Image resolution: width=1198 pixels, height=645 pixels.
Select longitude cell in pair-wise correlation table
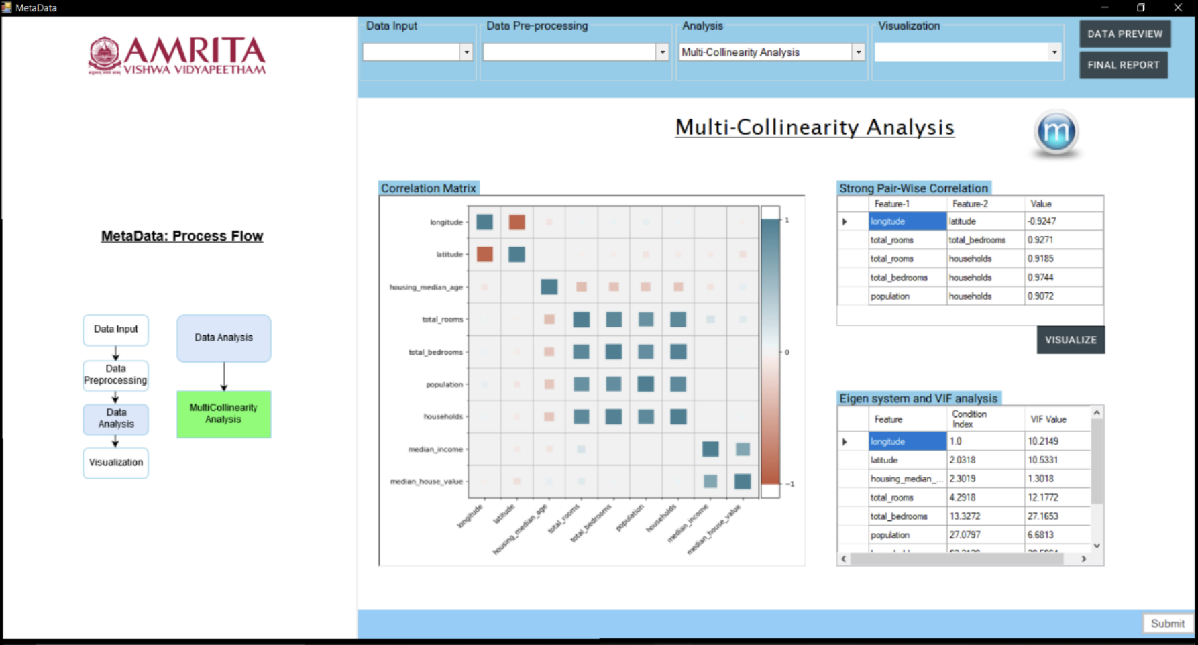coord(908,221)
